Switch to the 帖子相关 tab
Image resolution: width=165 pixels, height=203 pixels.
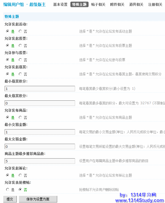point(98,4)
